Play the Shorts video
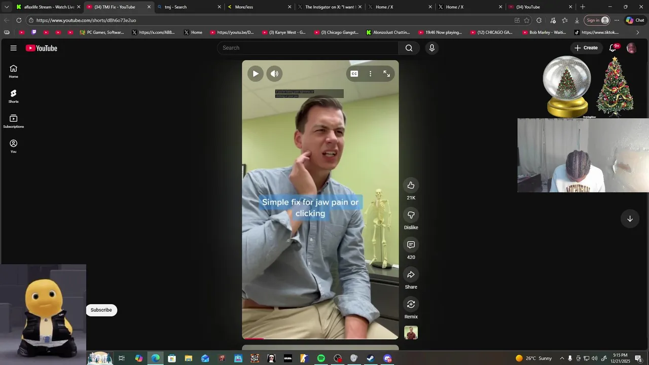The height and width of the screenshot is (365, 649). coord(256,74)
